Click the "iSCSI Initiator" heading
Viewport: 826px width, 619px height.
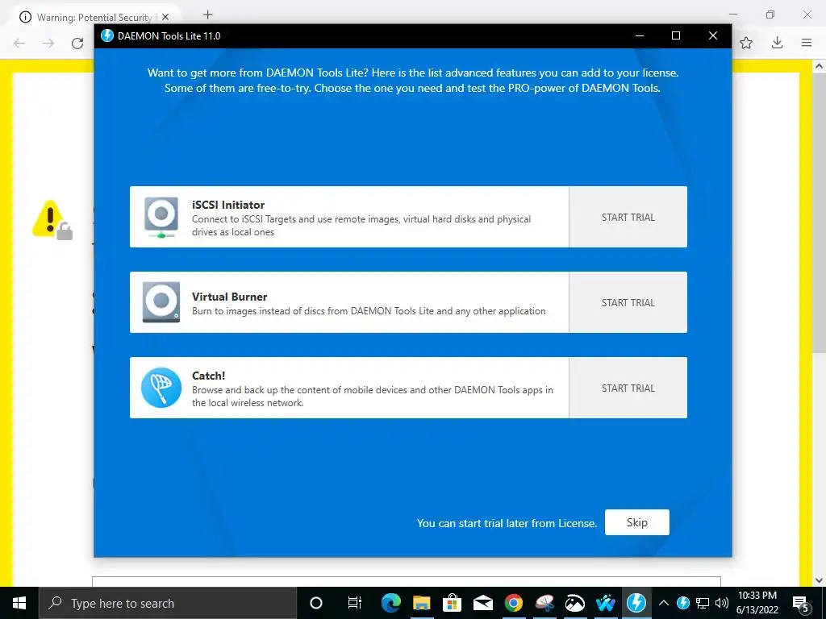click(x=228, y=205)
